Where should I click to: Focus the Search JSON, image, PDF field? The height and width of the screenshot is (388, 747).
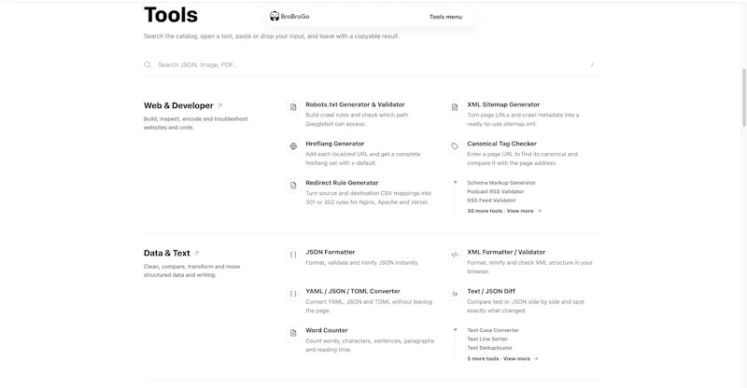(x=370, y=64)
